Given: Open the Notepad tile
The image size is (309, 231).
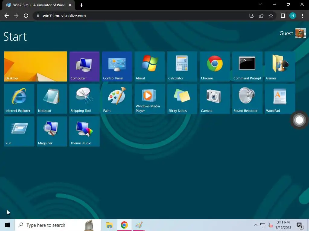Looking at the screenshot, I should pos(52,99).
